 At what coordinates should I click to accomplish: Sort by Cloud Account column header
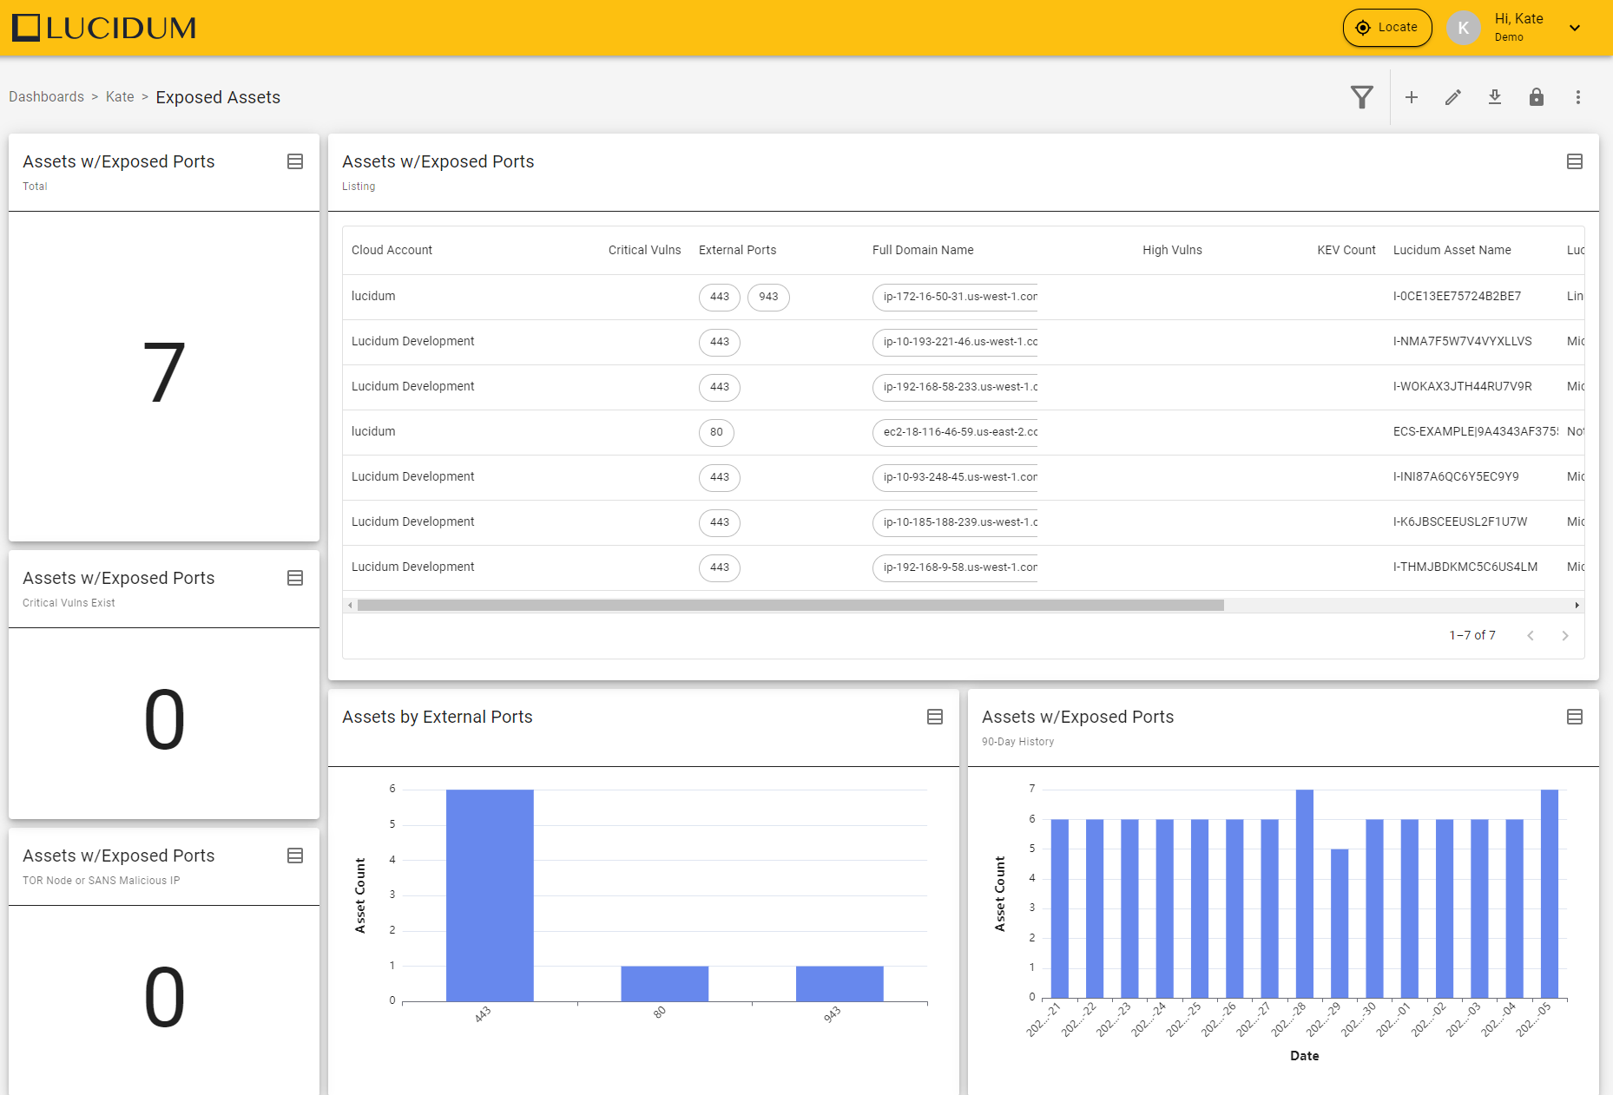click(392, 250)
